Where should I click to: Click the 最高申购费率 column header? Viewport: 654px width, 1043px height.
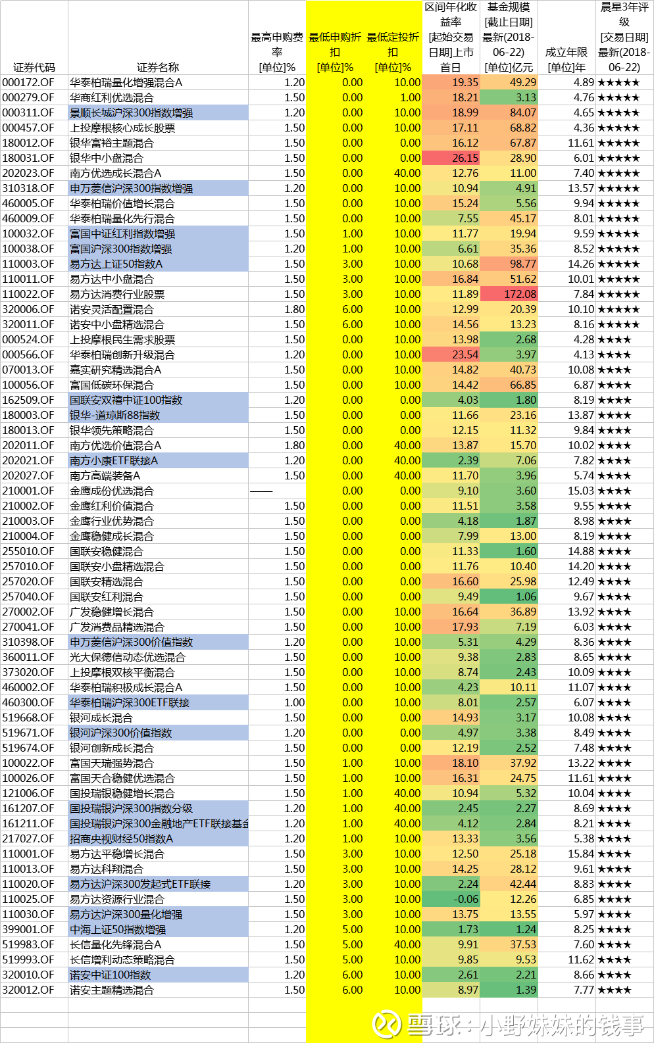[x=277, y=52]
